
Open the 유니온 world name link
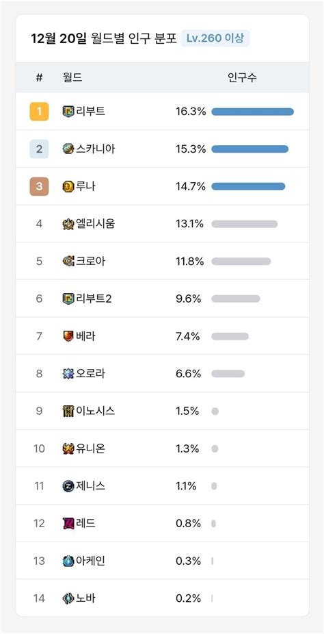90,448
